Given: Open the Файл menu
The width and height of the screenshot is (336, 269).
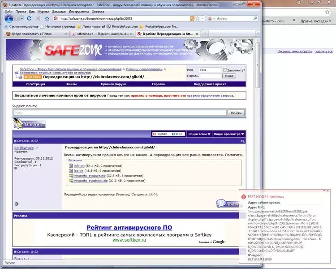Looking at the screenshot, I should [x=9, y=12].
